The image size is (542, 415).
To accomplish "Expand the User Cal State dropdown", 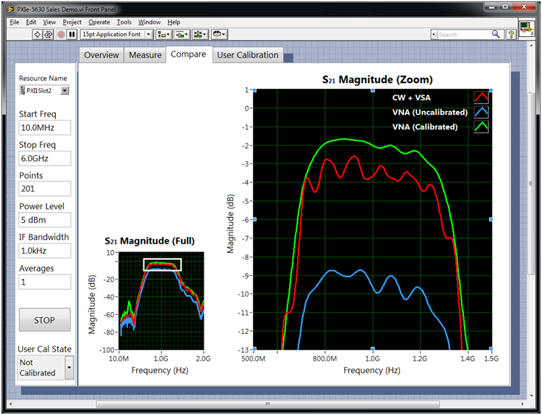I will click(x=69, y=367).
